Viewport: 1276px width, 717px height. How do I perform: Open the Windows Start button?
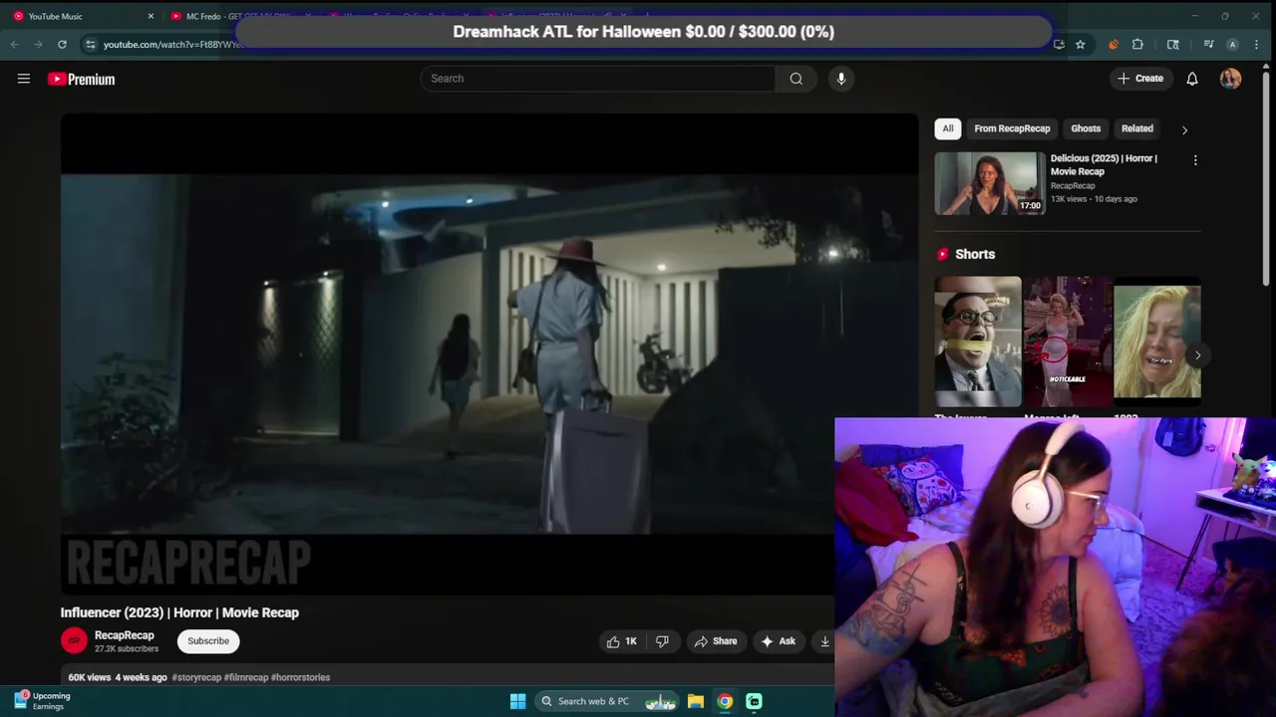coord(517,701)
